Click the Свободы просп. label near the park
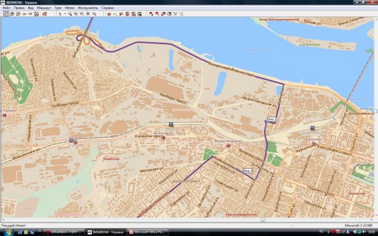 point(66,104)
